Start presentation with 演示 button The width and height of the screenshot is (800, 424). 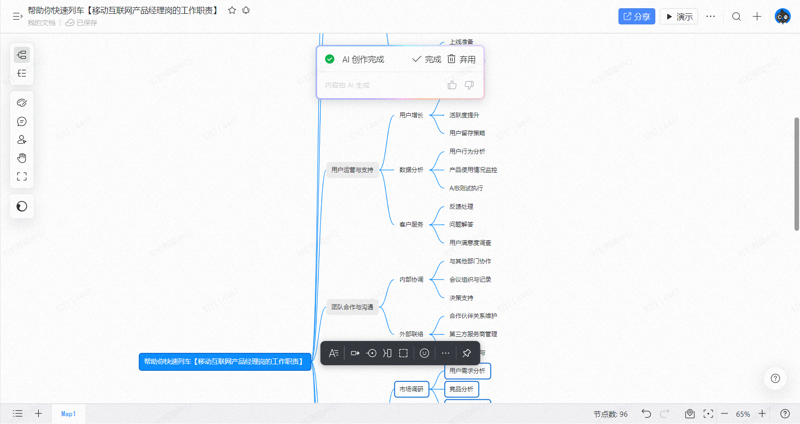(x=679, y=17)
